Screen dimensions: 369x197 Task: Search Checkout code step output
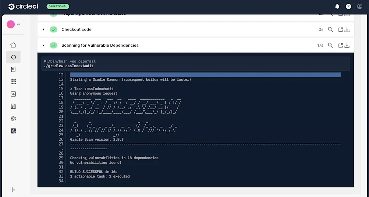(330, 29)
